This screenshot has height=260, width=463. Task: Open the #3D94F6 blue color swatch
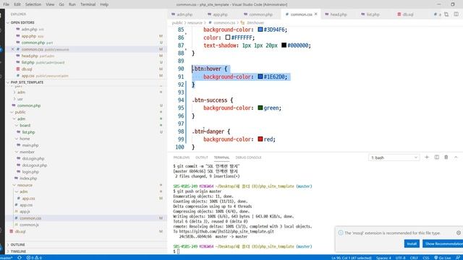260,30
